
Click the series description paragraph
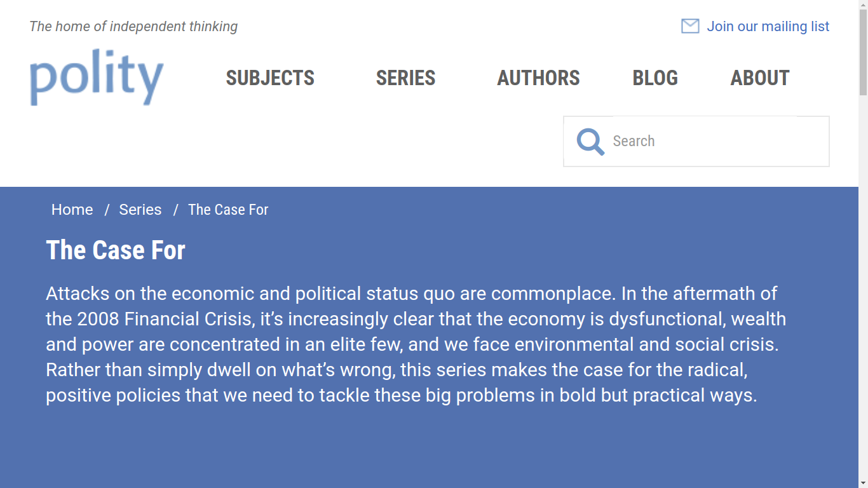point(416,344)
